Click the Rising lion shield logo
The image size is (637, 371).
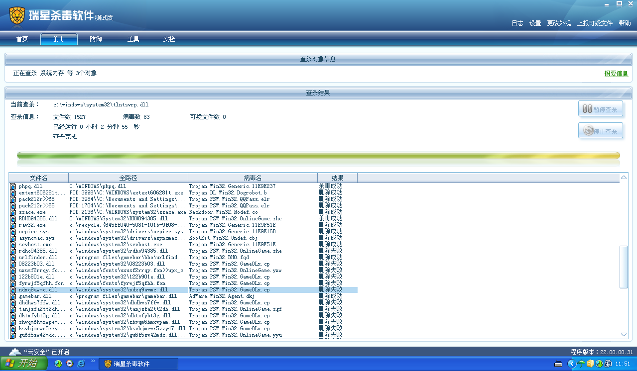tap(17, 15)
